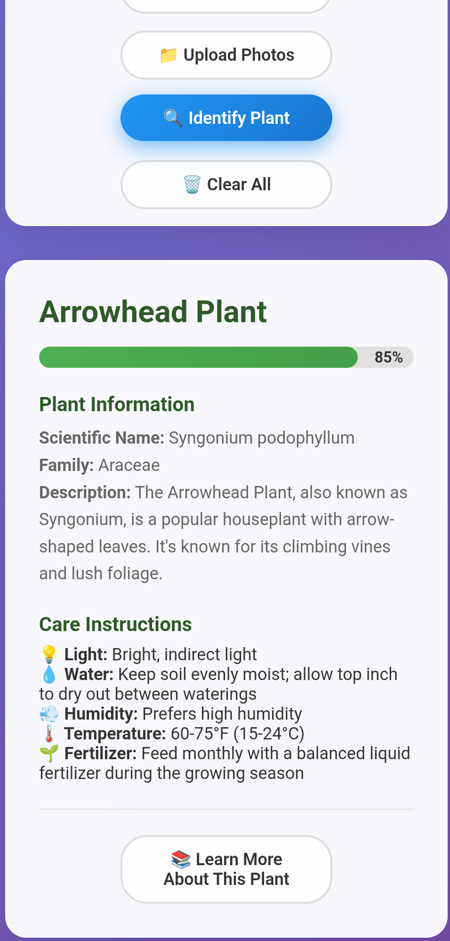The height and width of the screenshot is (941, 450).
Task: Click the 85% confidence label
Action: click(x=388, y=357)
